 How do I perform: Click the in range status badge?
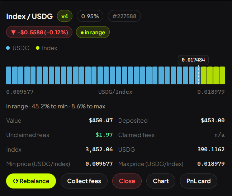(x=93, y=32)
